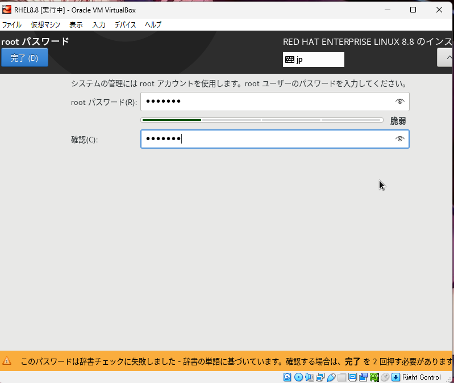Click the shared folders status icon
Viewport: 454px width, 383px height.
pos(341,377)
